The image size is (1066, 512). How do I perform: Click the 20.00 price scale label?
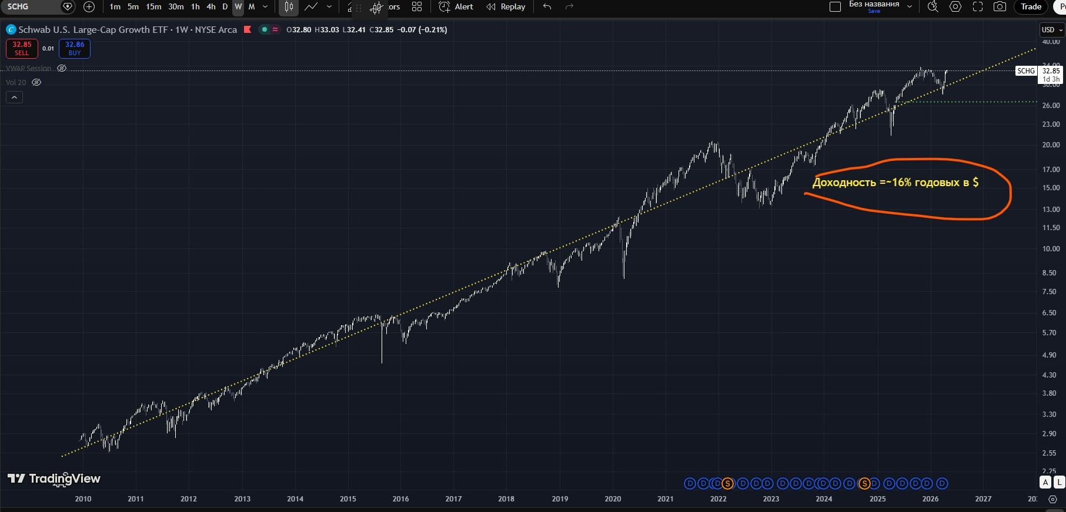(1051, 144)
